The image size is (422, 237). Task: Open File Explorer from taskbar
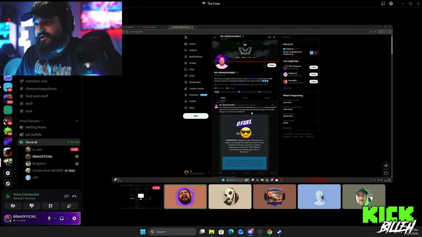point(212,232)
